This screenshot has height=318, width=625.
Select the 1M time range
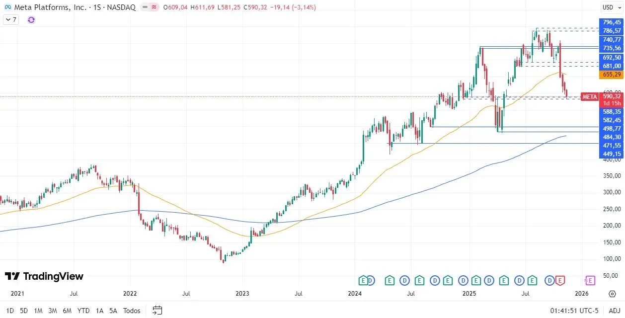[38, 311]
